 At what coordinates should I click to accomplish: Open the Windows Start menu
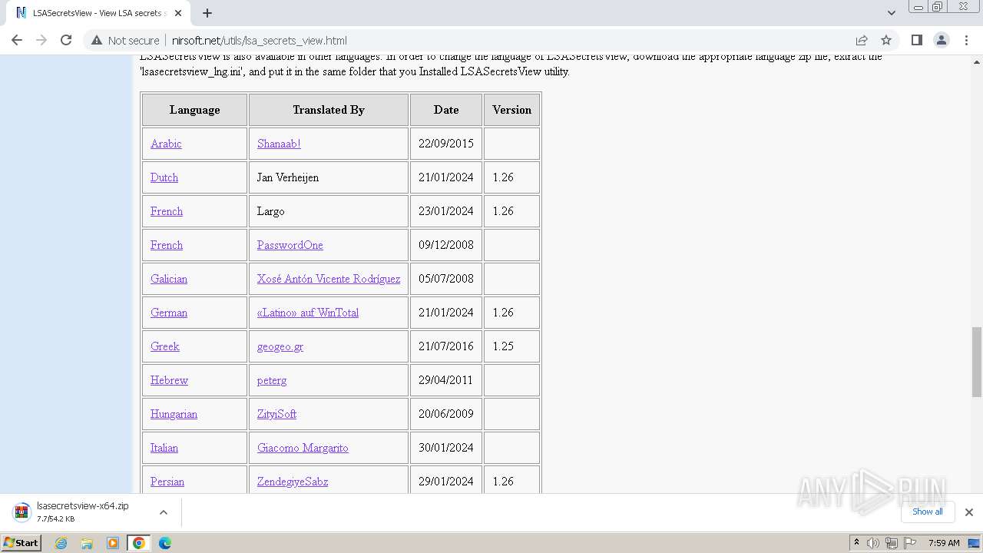(22, 543)
